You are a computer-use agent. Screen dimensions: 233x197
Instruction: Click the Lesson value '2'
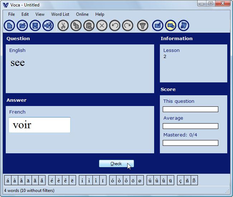click(x=165, y=57)
